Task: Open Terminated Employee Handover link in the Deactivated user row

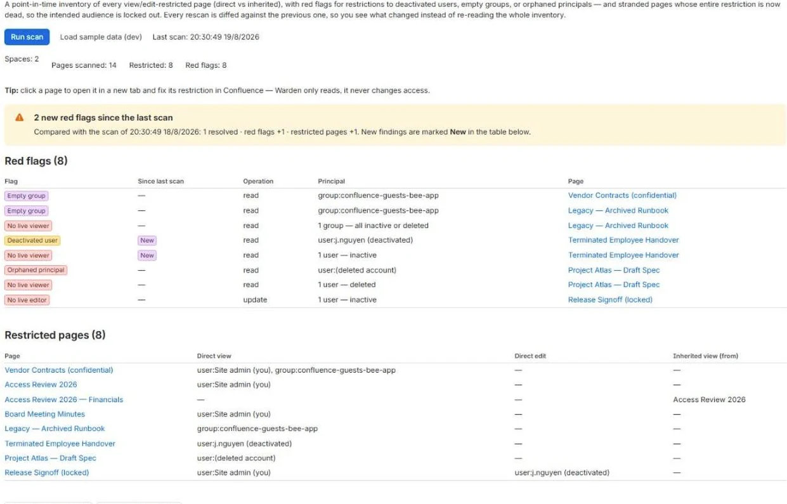Action: click(x=623, y=240)
